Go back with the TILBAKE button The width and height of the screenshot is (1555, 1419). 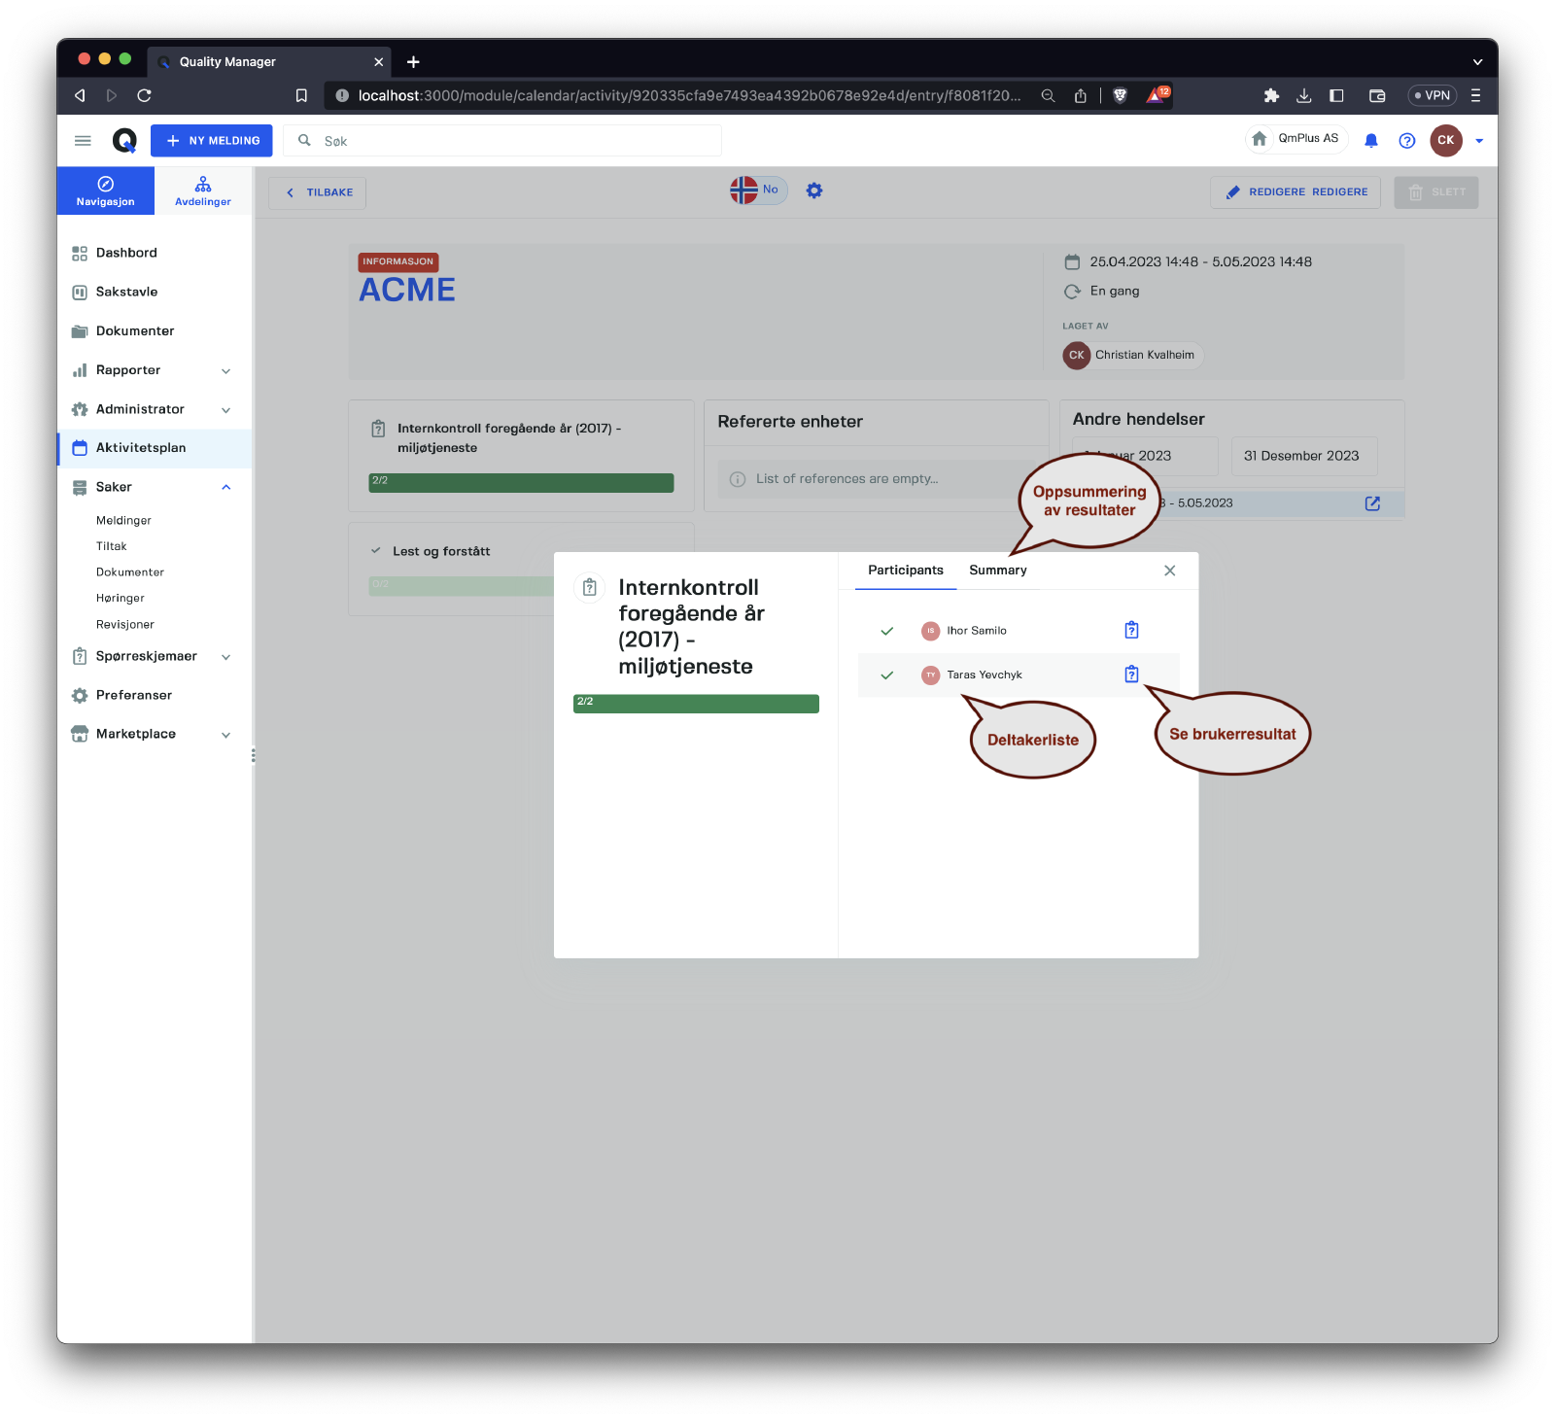tap(318, 192)
